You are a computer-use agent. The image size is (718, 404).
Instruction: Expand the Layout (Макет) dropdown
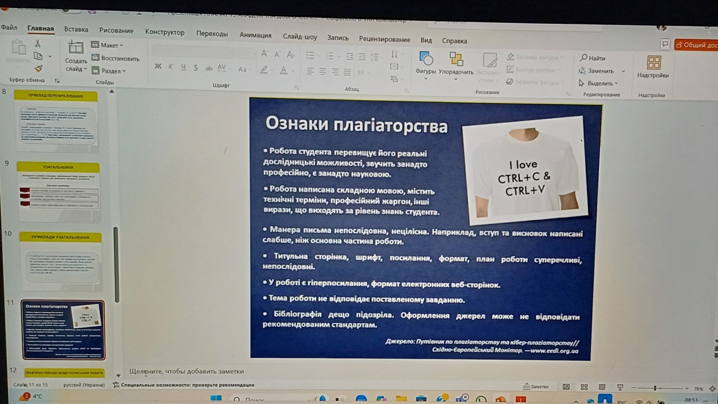(x=109, y=45)
